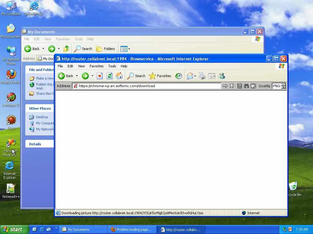Viewport: 313px width, 234px height.
Task: Click the Browservice bookmark icon
Action: [232, 86]
